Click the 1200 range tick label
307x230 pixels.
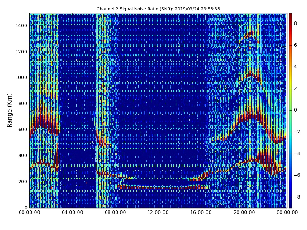[21, 52]
